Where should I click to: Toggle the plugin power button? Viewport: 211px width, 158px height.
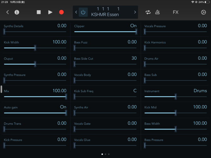83,12
